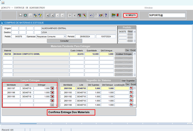Click Identidade 2601194 in Sugestão do Sistema

tap(68, 88)
